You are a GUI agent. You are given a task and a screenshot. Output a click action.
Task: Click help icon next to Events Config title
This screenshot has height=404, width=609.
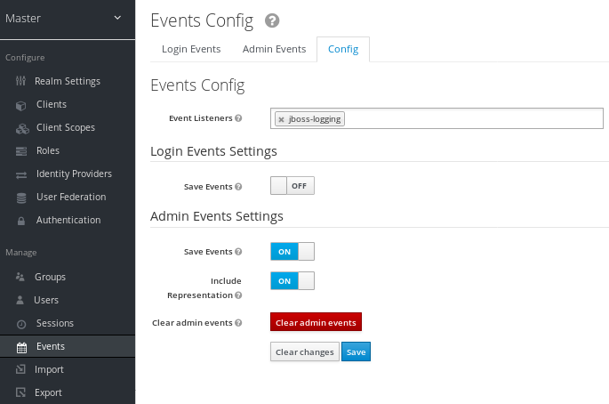272,20
